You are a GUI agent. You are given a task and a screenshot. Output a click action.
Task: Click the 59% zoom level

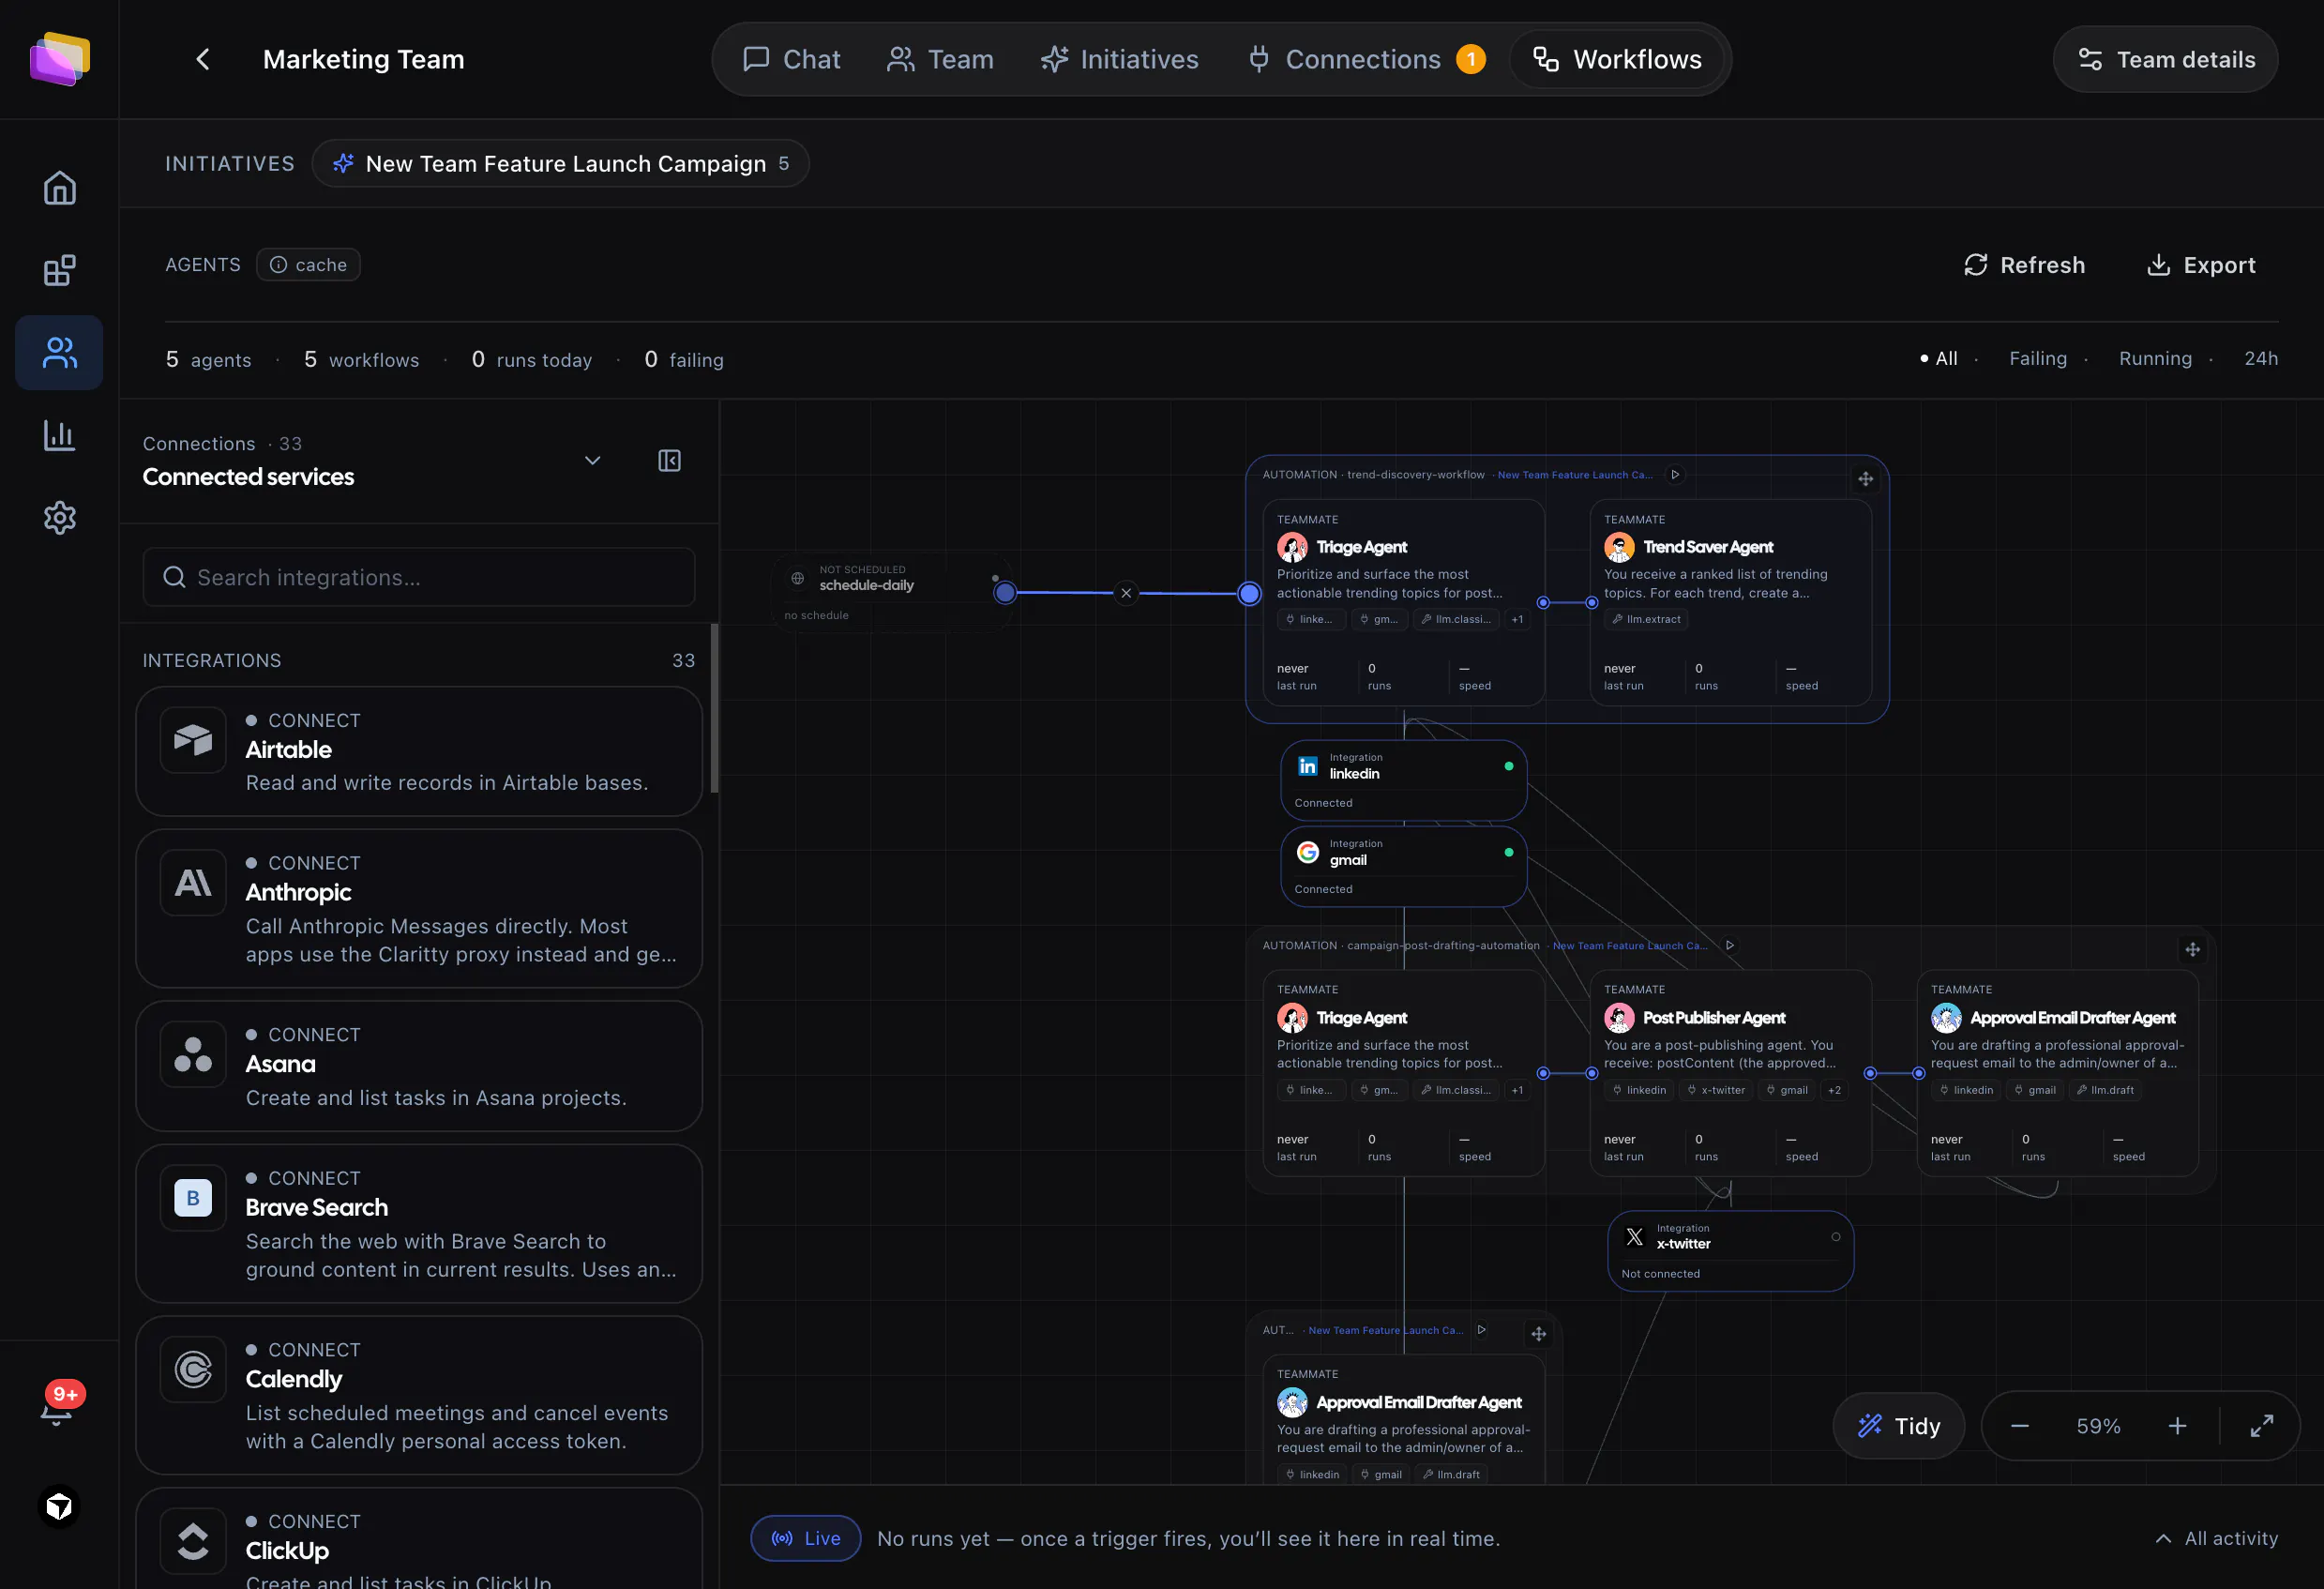click(2098, 1425)
